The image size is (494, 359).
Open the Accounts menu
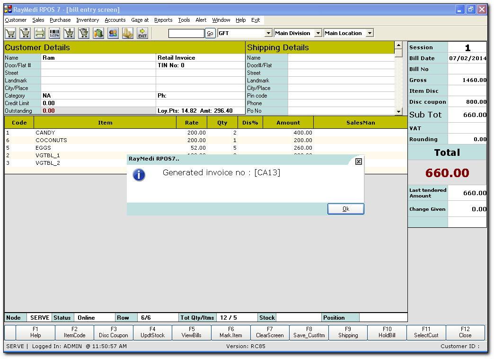pyautogui.click(x=115, y=20)
